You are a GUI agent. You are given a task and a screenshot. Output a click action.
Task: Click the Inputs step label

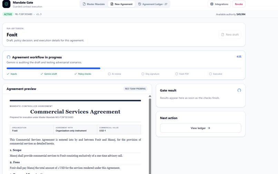[14, 74]
